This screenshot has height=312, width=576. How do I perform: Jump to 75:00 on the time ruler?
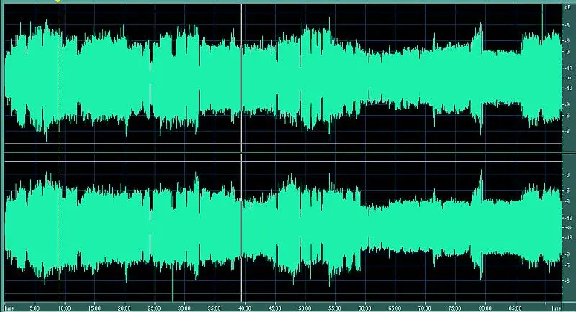coord(457,307)
